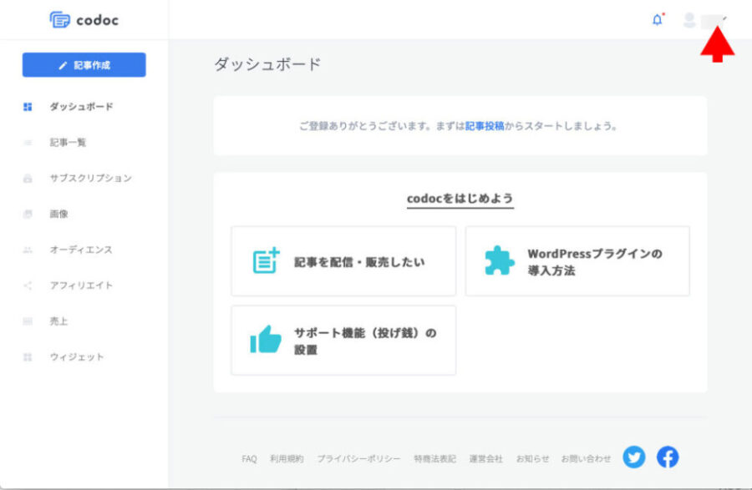Click the アフィリエイト share icon
The width and height of the screenshot is (752, 490).
click(x=28, y=286)
